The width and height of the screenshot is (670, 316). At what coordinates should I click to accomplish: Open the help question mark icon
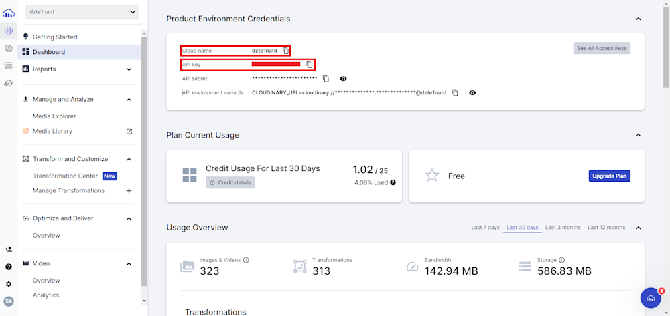pos(9,267)
